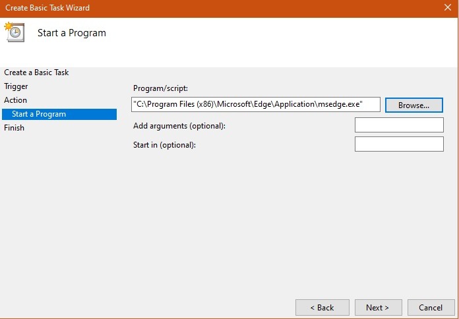Click the Add arguments (optional): label
Screen dimensions: 459x319
coord(179,126)
